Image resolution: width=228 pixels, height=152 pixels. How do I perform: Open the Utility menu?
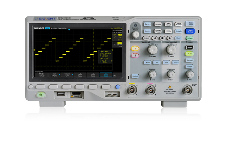(x=169, y=31)
